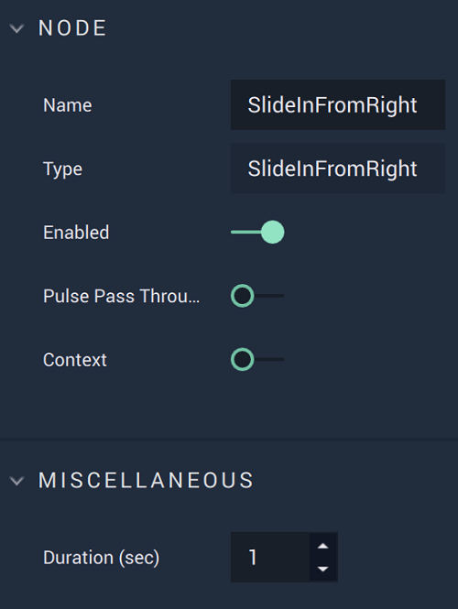458x609 pixels.
Task: Click the Type label
Action: (62, 169)
